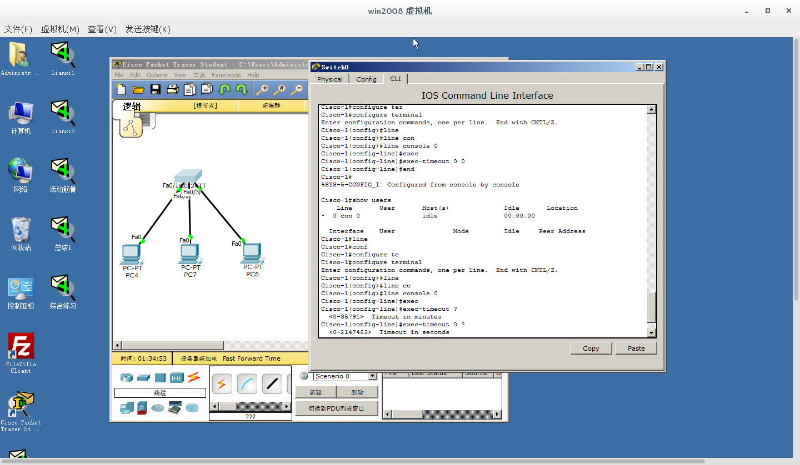800x465 pixels.
Task: Open the logical workspace navigation icon
Action: [x=132, y=128]
